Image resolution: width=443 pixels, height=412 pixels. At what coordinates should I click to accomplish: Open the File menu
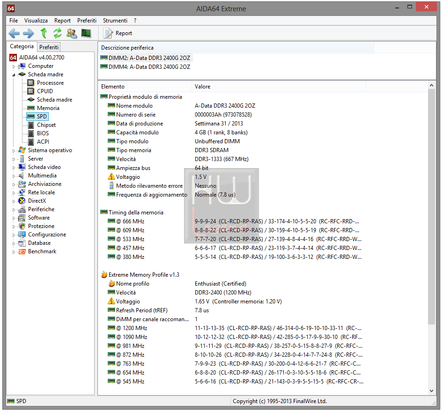(14, 21)
